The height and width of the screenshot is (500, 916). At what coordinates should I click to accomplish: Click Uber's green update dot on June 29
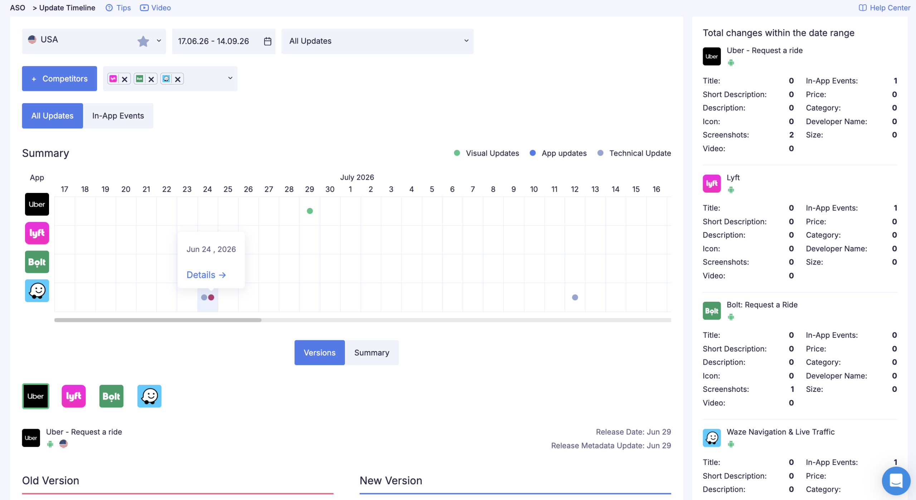coord(310,211)
